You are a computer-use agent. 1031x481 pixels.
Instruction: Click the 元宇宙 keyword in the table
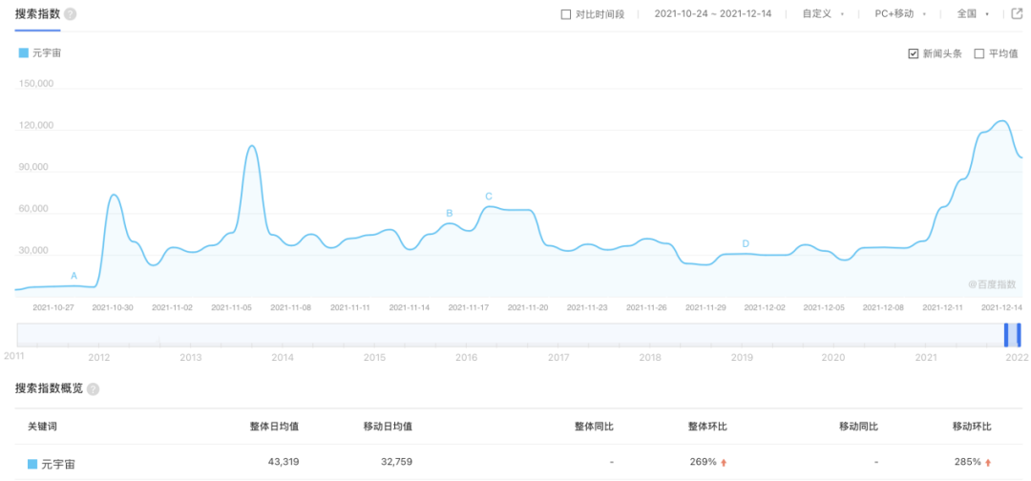pos(58,464)
